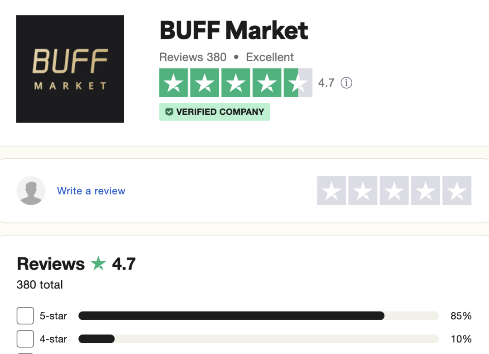Enable the 5-star filter checkbox
Viewport: 489px width, 354px height.
pyautogui.click(x=25, y=316)
